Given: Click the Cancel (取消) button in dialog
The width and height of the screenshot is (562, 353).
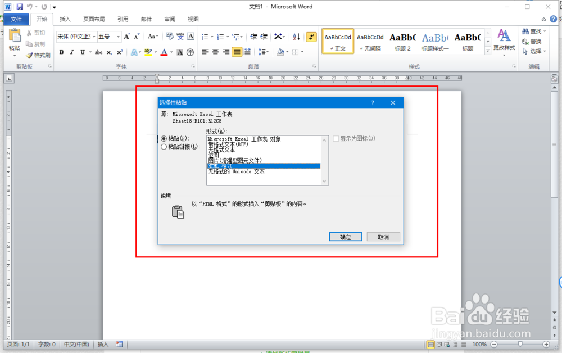Looking at the screenshot, I should tap(383, 237).
